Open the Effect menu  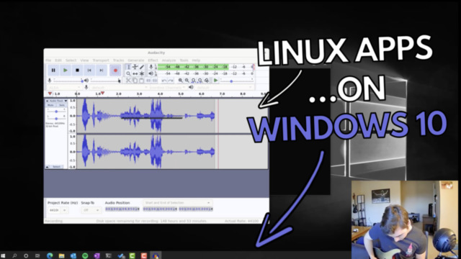(153, 60)
